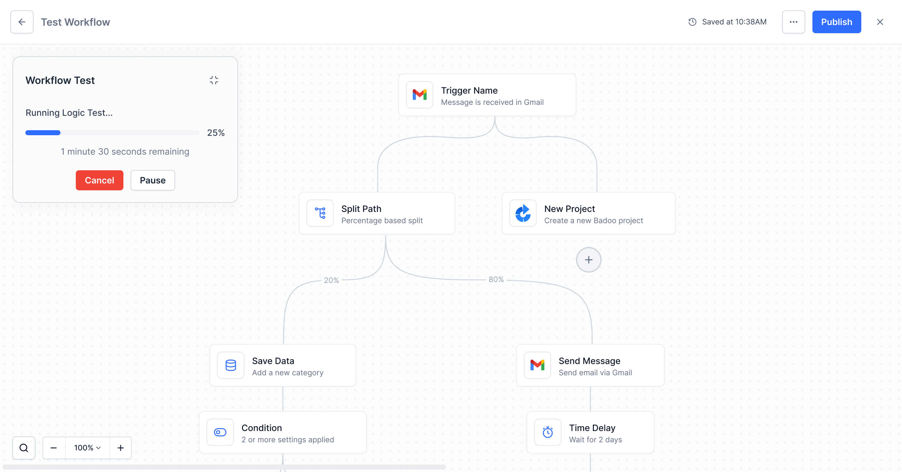
Task: Select the Time Delay node title
Action: click(x=592, y=428)
